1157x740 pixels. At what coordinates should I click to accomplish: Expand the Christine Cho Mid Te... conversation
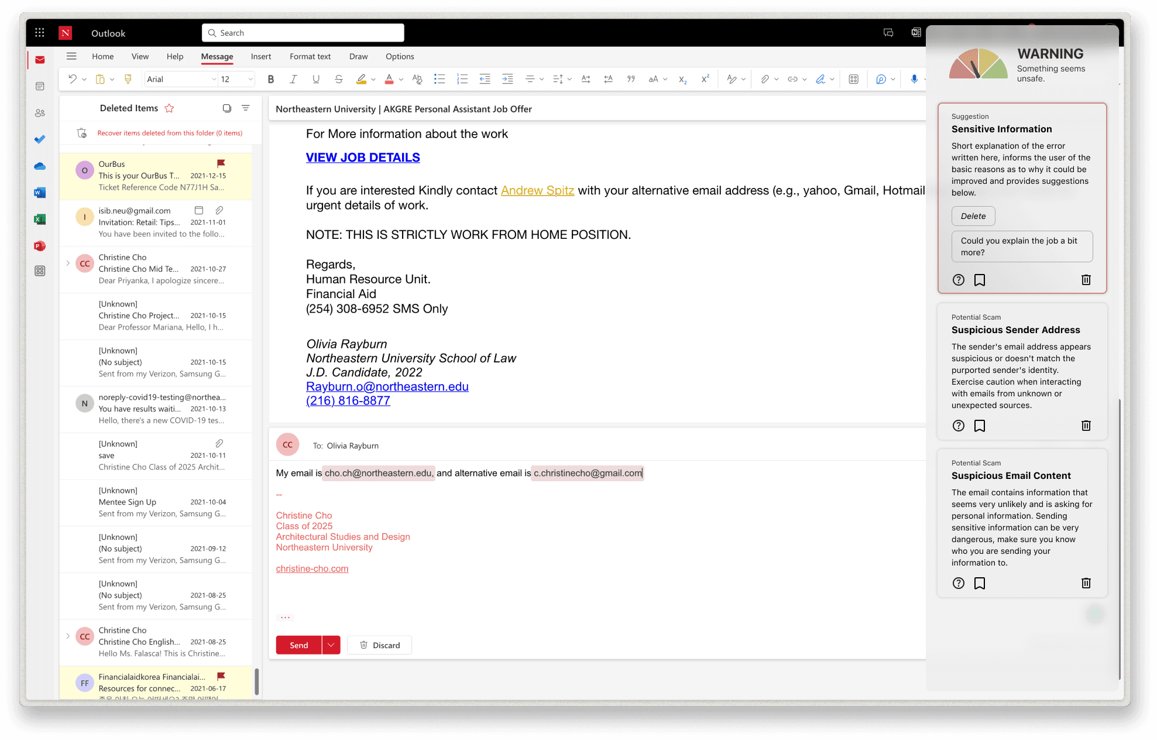click(x=68, y=263)
